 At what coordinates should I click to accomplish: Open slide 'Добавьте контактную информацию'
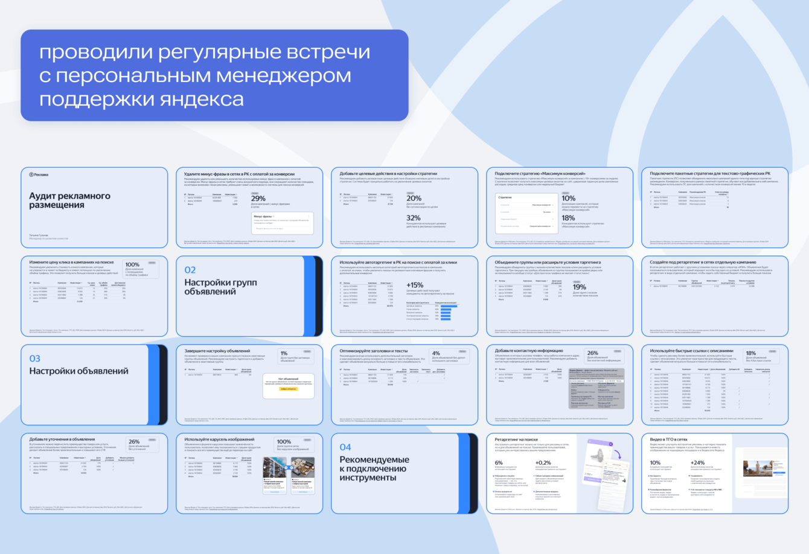pyautogui.click(x=560, y=385)
